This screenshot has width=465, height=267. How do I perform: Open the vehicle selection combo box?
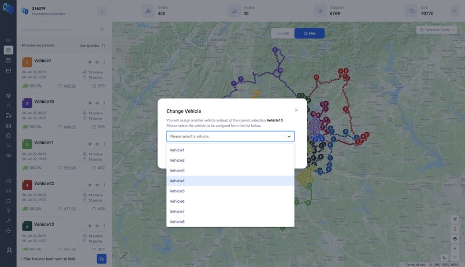[230, 136]
